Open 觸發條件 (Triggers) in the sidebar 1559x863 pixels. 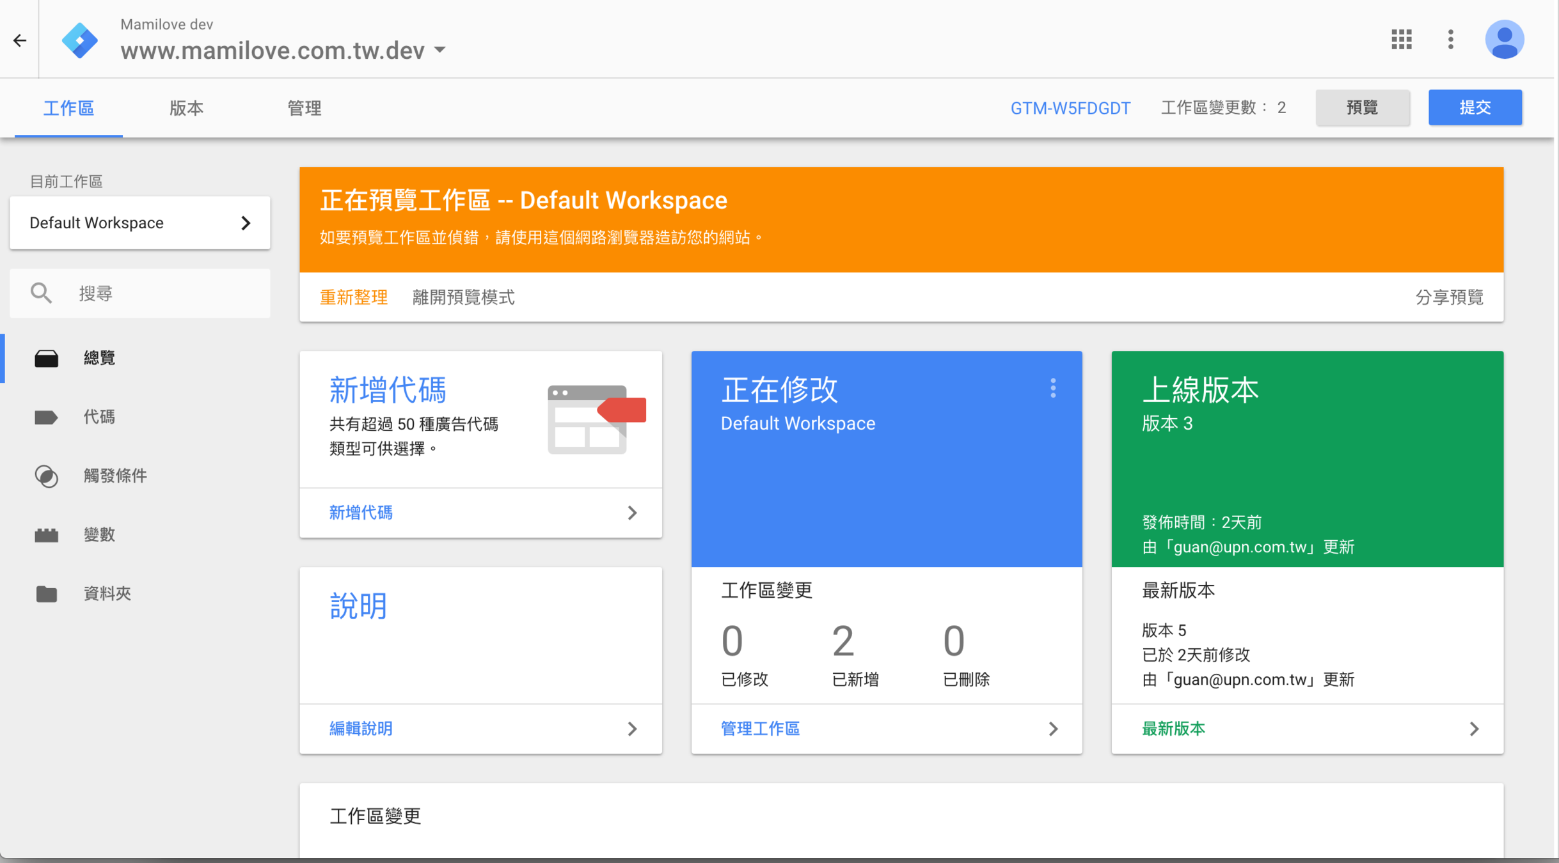(115, 476)
